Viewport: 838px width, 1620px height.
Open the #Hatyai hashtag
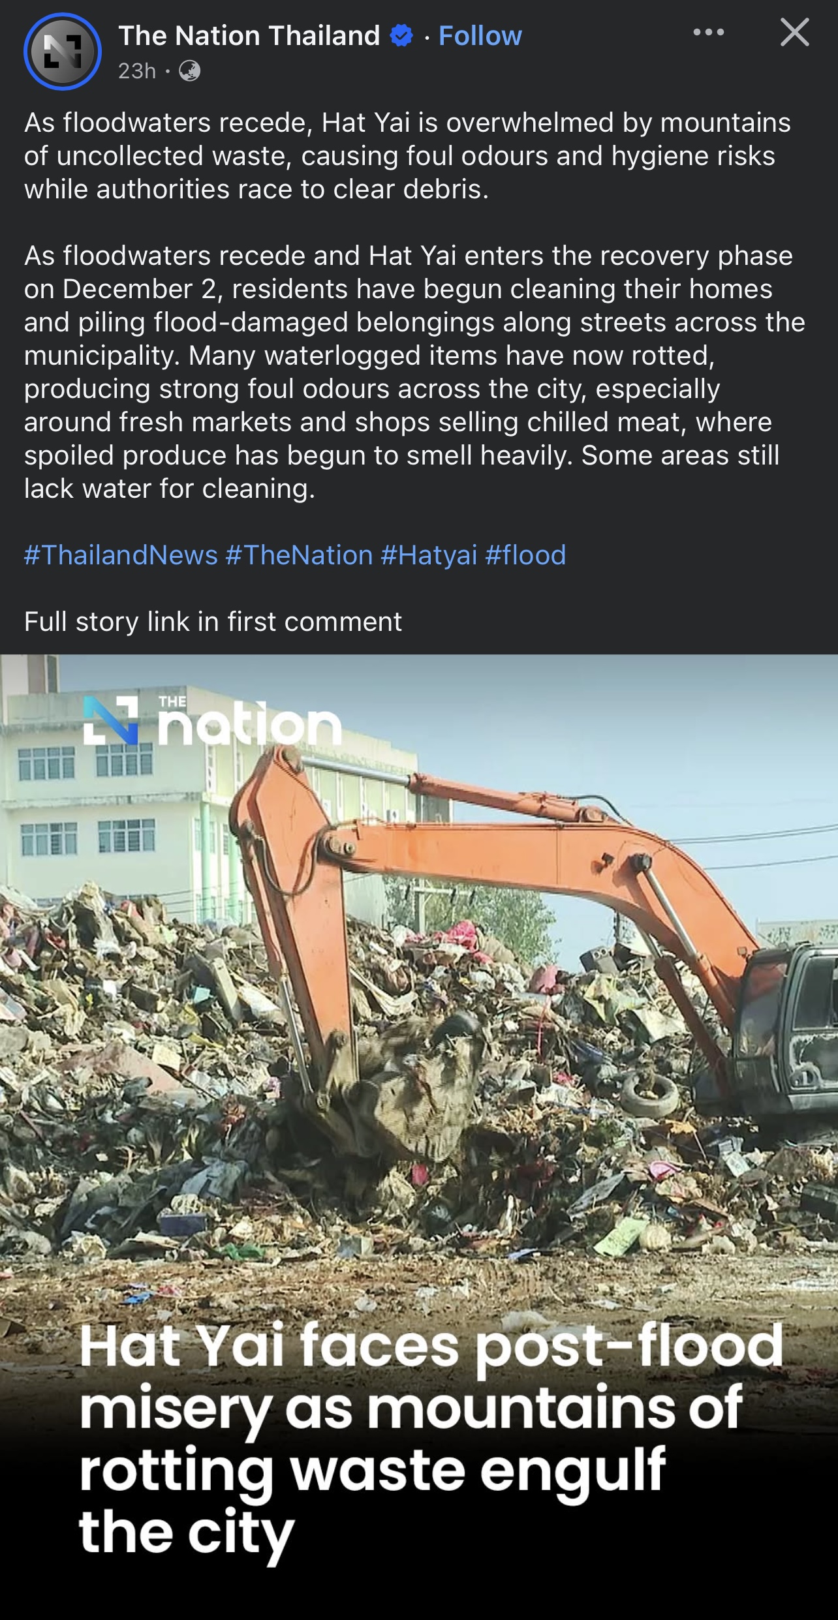tap(429, 555)
